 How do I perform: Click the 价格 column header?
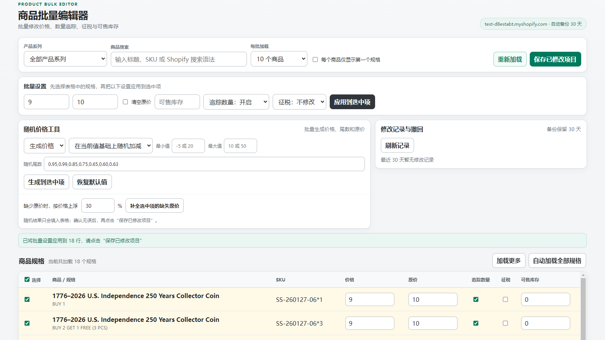[x=350, y=280]
